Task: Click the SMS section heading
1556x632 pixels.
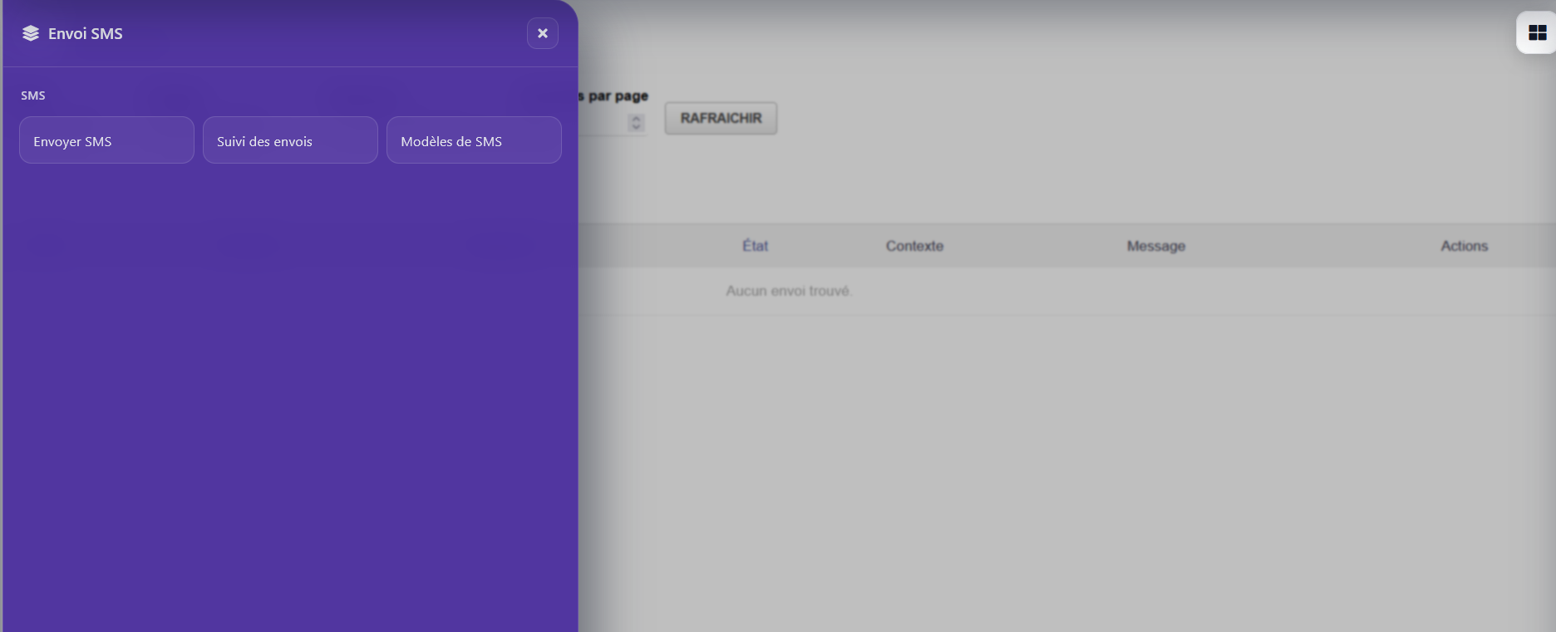Action: pos(33,96)
